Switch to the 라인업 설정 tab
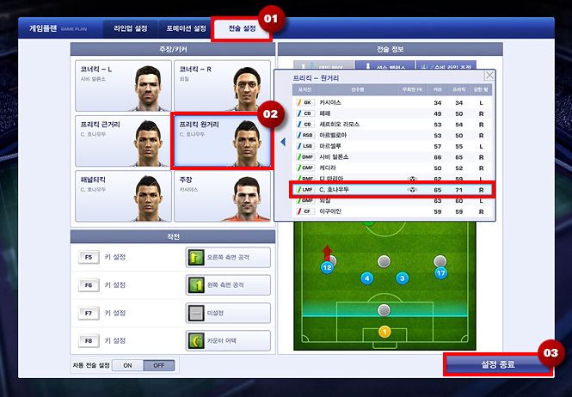The width and height of the screenshot is (572, 397). click(131, 28)
